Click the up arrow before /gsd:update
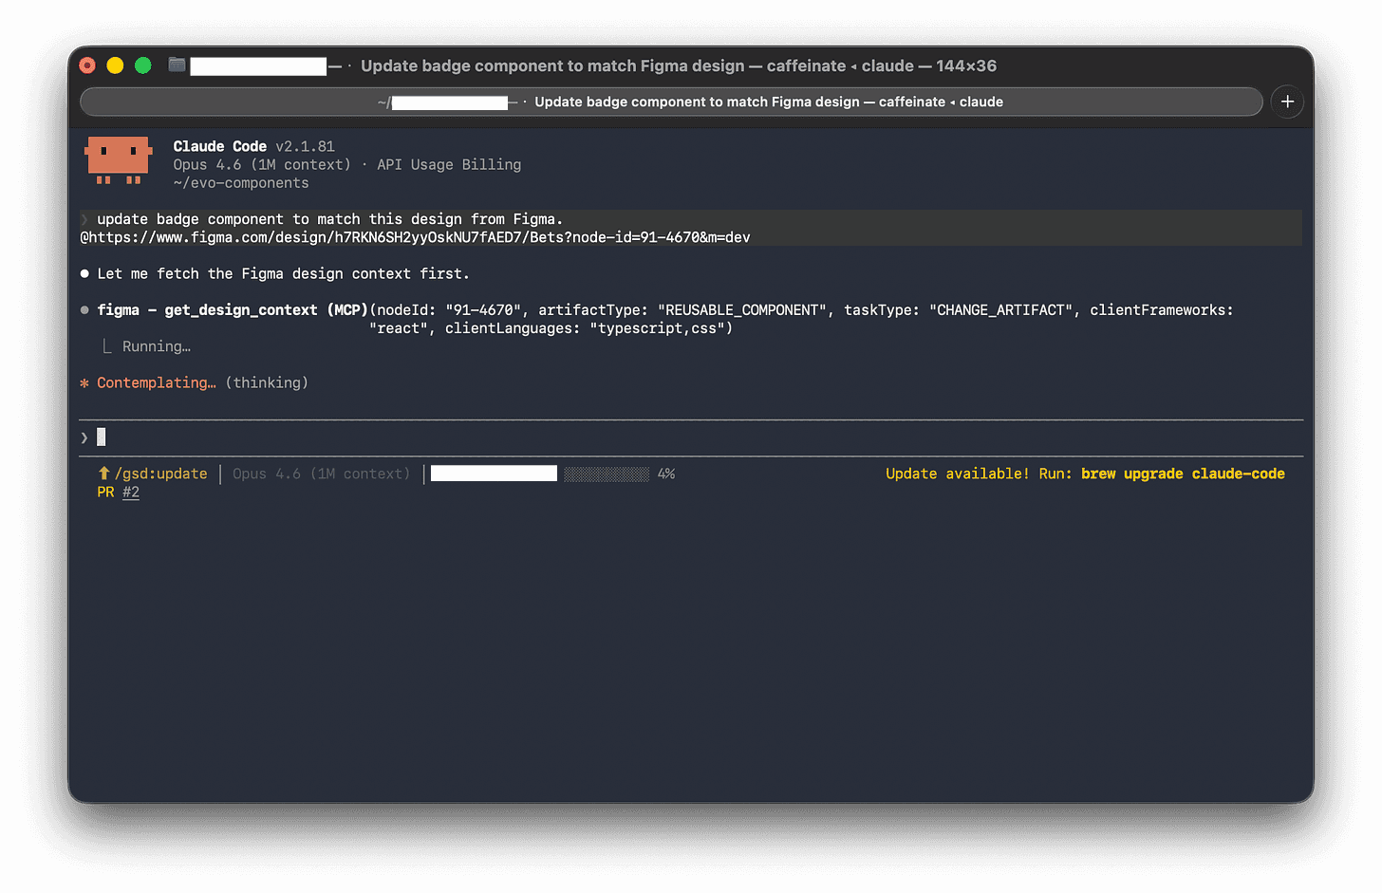The image size is (1382, 893). point(103,473)
